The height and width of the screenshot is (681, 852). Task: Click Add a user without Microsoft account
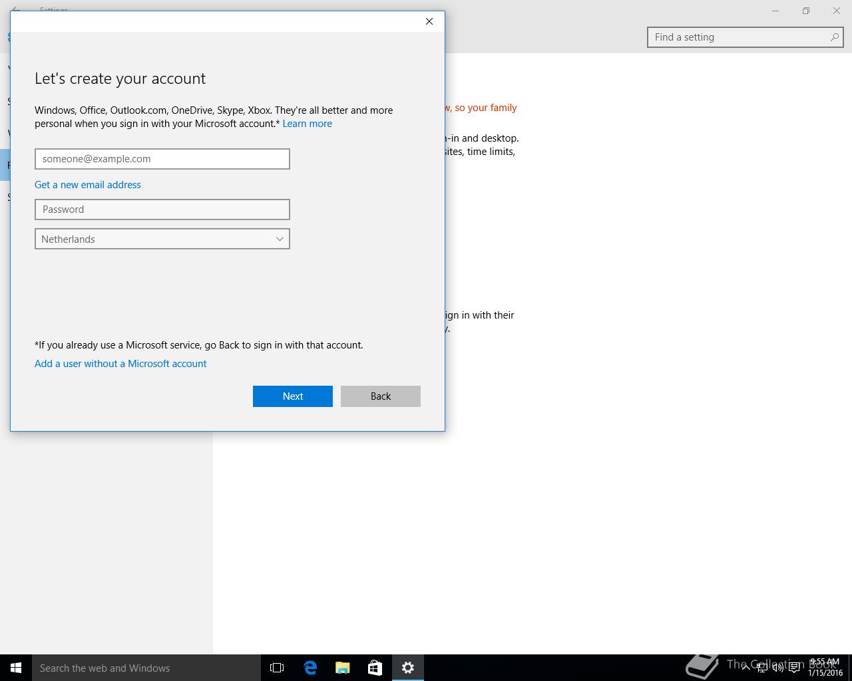click(x=120, y=364)
